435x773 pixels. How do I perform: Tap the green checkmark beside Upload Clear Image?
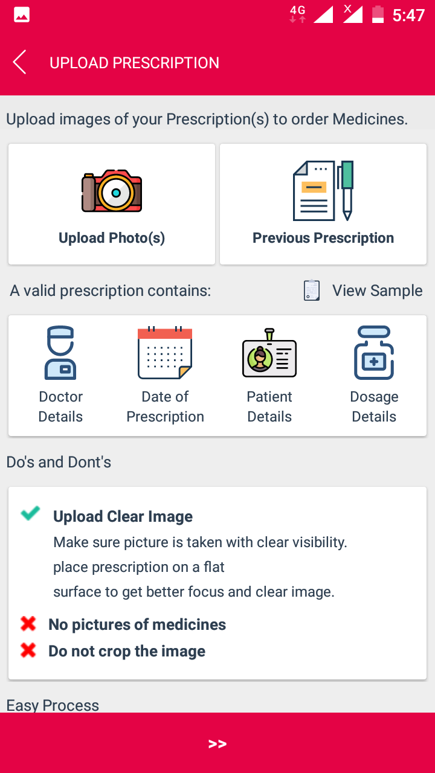click(30, 514)
